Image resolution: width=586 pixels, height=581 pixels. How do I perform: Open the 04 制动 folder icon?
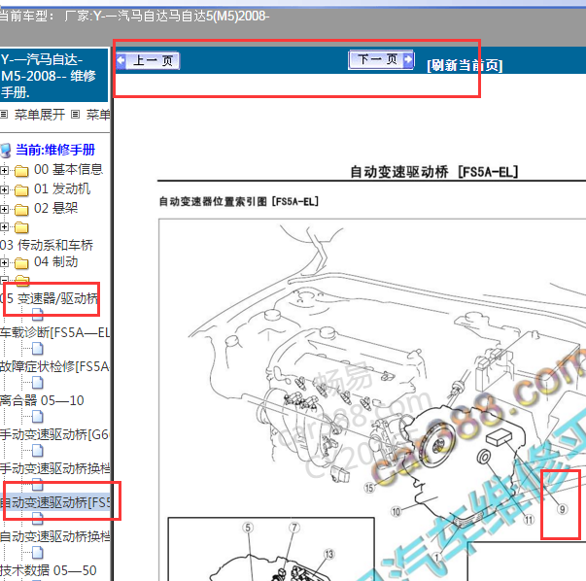point(21,263)
